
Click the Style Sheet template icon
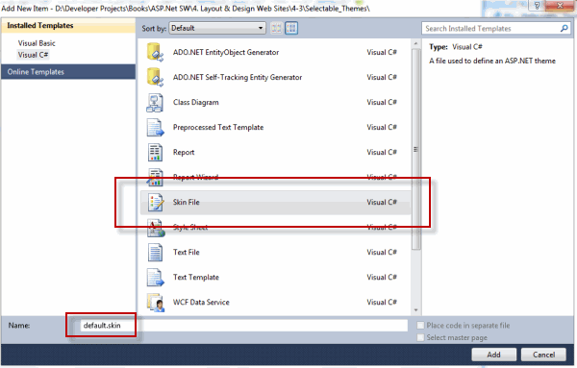coord(155,227)
